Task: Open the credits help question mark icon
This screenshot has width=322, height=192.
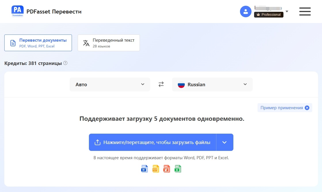Action: point(65,63)
